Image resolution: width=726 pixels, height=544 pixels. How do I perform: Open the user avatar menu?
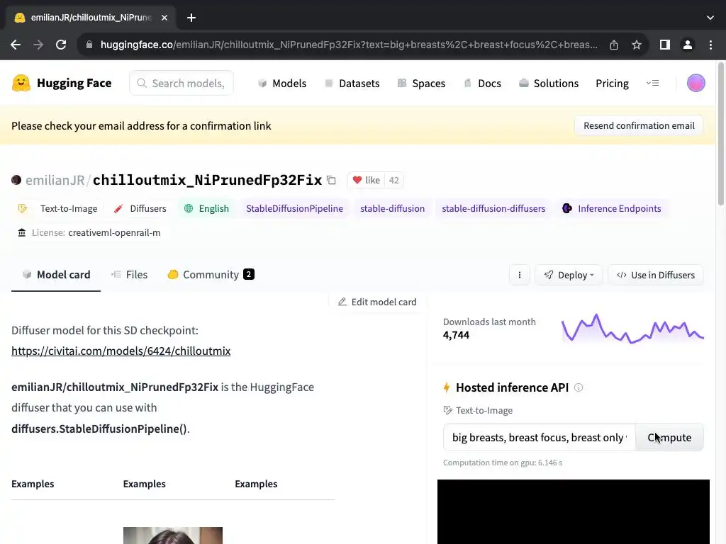(696, 84)
